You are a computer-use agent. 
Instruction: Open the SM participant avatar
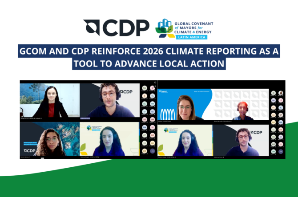pyautogui.click(x=281, y=130)
